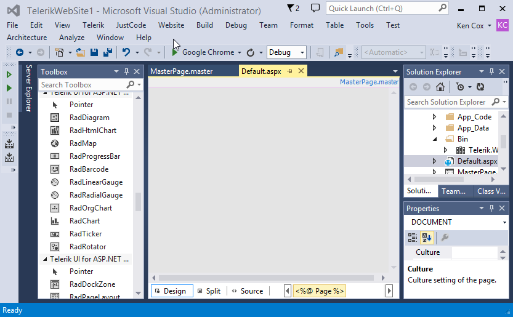Click the designer horizontal scrollbar
This screenshot has width=513, height=317.
[266, 278]
